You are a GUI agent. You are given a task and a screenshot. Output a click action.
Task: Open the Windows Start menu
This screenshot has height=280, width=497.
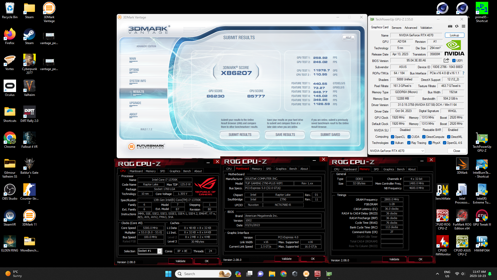(x=168, y=274)
